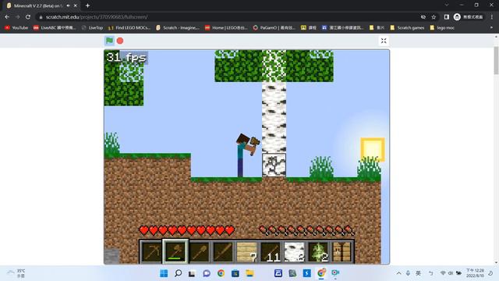
Task: Open network and volume quick settings
Action: point(451,273)
